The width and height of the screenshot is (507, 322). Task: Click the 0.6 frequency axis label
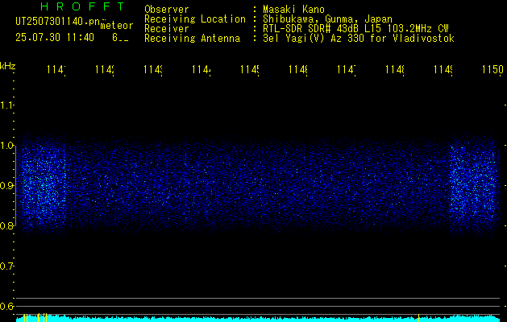coord(6,306)
